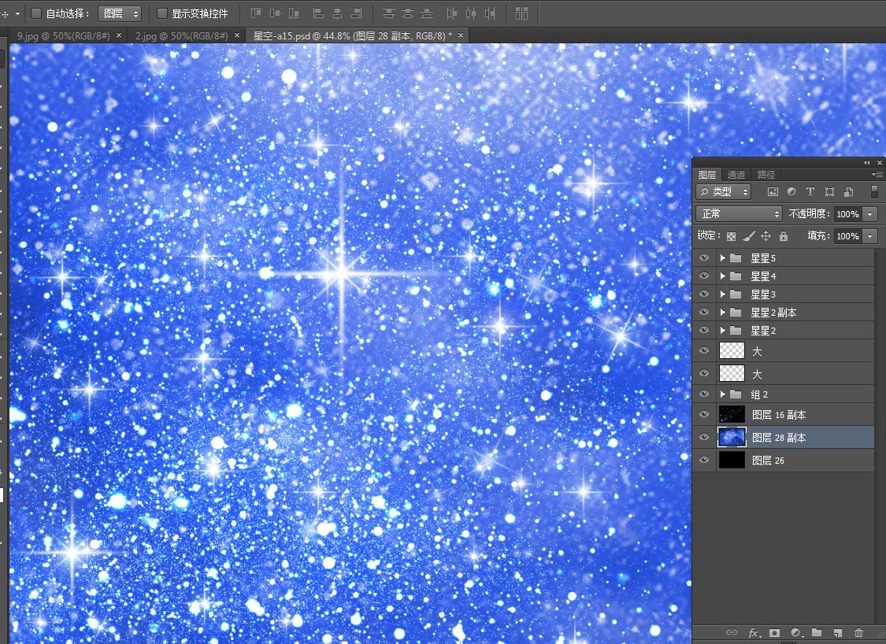Expand the 星星4 group

(x=722, y=276)
